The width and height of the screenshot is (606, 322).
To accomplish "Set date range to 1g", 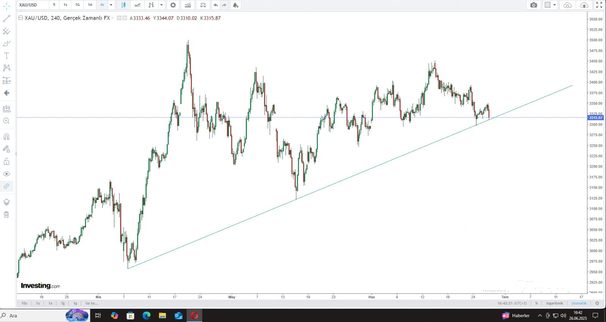I will click(75, 303).
